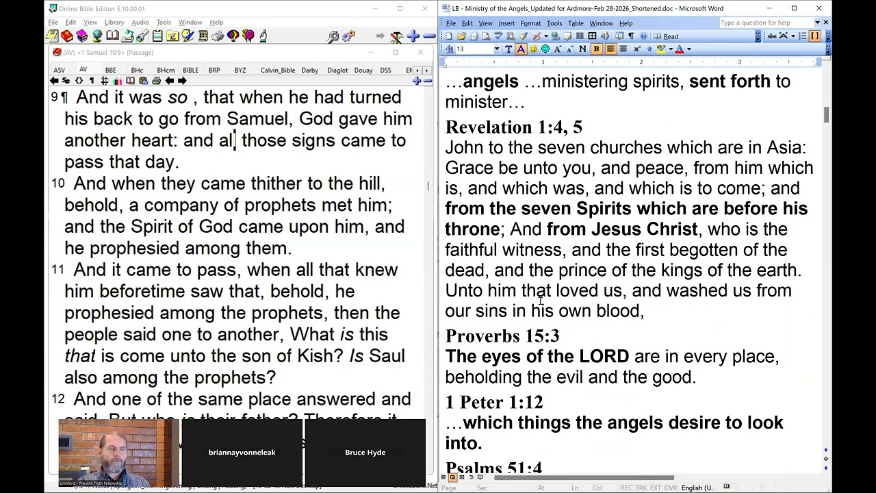Image resolution: width=876 pixels, height=493 pixels.
Task: Open the font color dropdown arrow
Action: (x=688, y=49)
